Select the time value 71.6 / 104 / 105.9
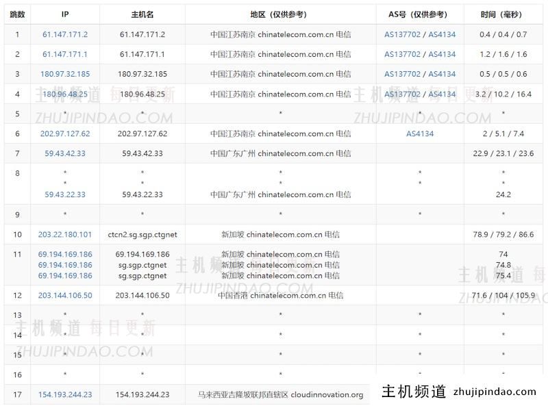This screenshot has width=548, height=408. (503, 295)
